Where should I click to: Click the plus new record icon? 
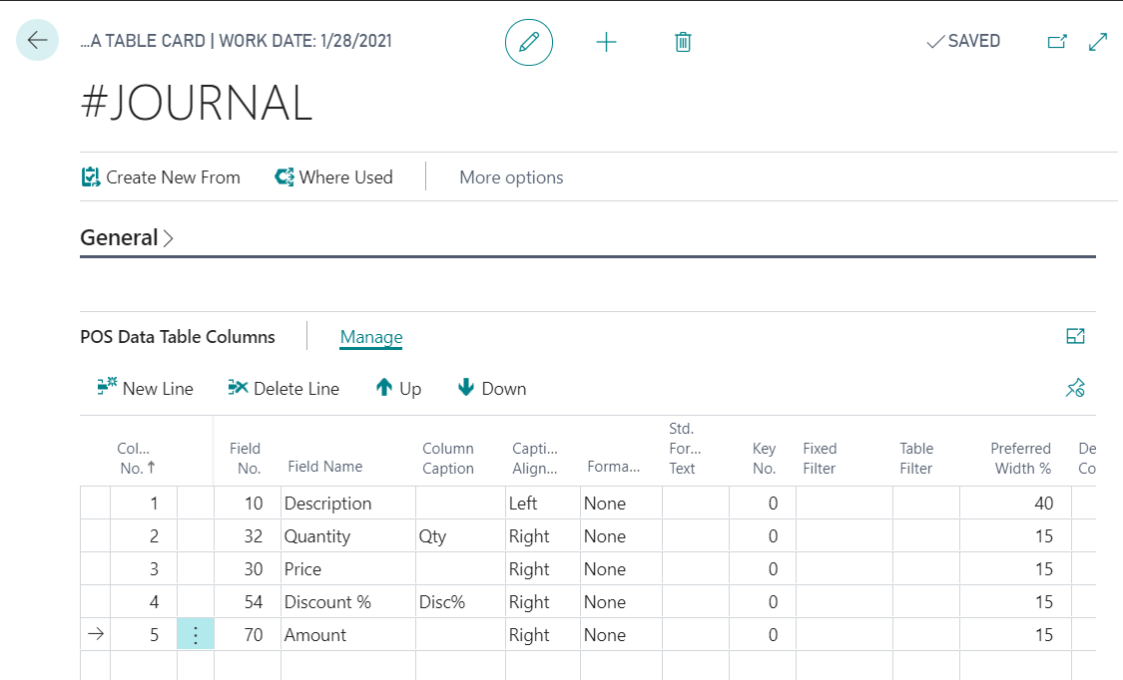point(606,42)
